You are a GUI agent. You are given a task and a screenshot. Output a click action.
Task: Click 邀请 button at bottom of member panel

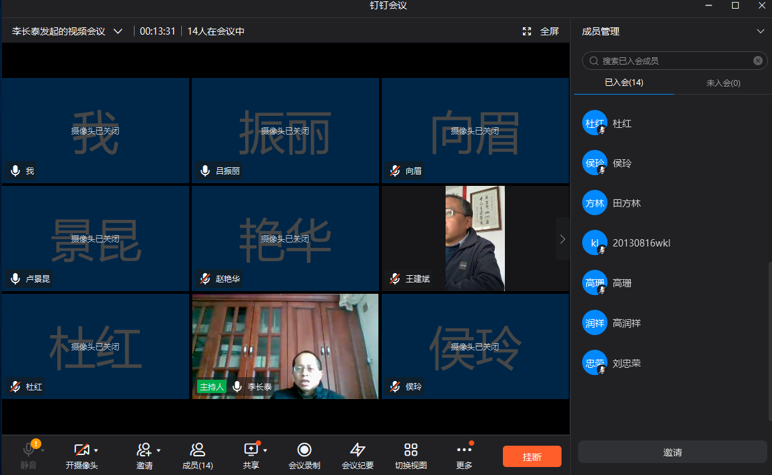point(672,452)
